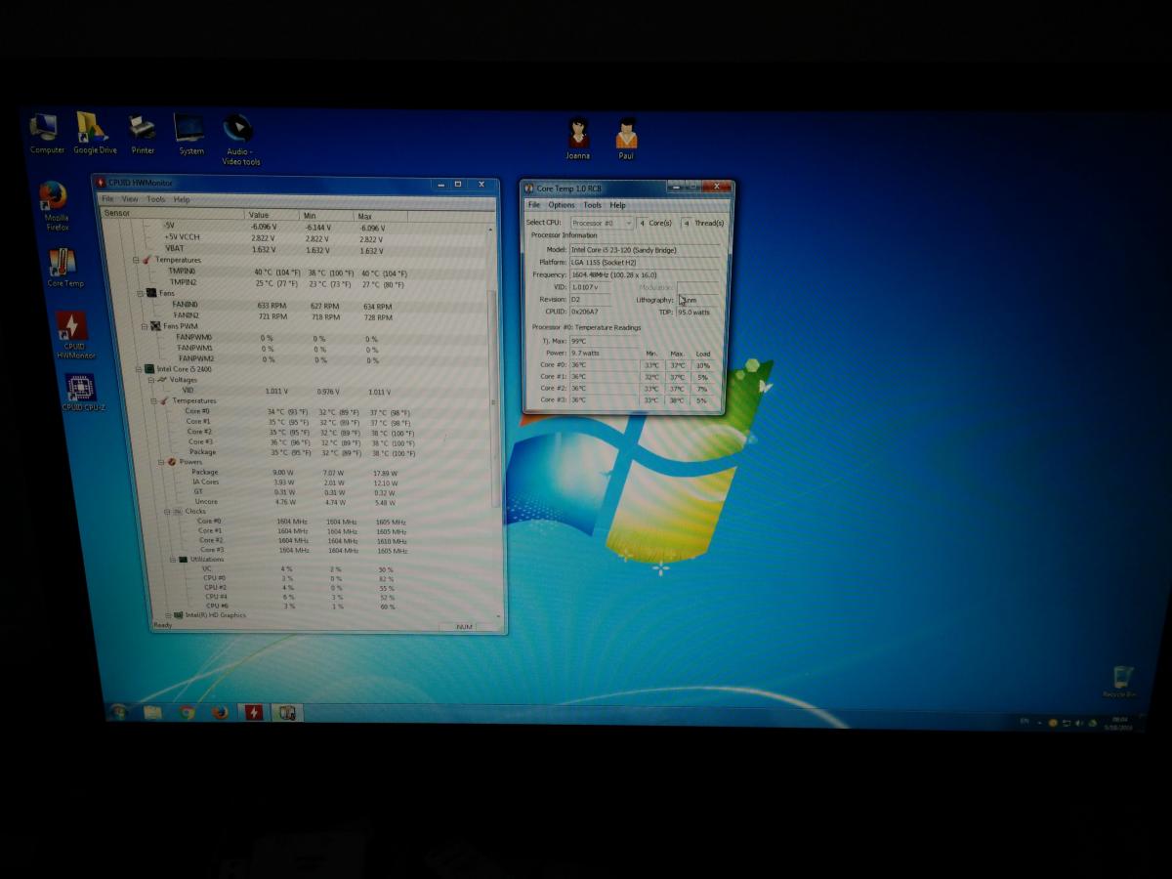Screen dimensions: 1172x879
Task: Collapse the Intel Core i5 2400 node
Action: click(139, 369)
